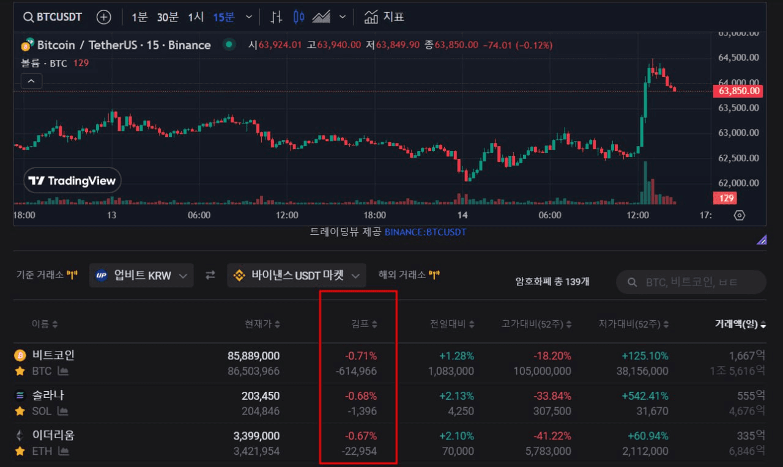Image resolution: width=783 pixels, height=467 pixels.
Task: Click the TradingView logo
Action: [x=73, y=181]
